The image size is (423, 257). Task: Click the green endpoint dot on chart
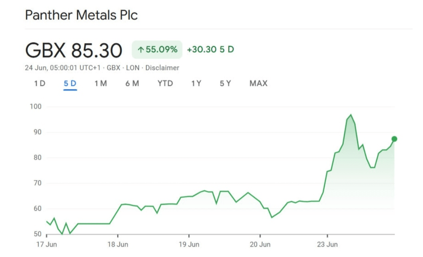(x=394, y=139)
